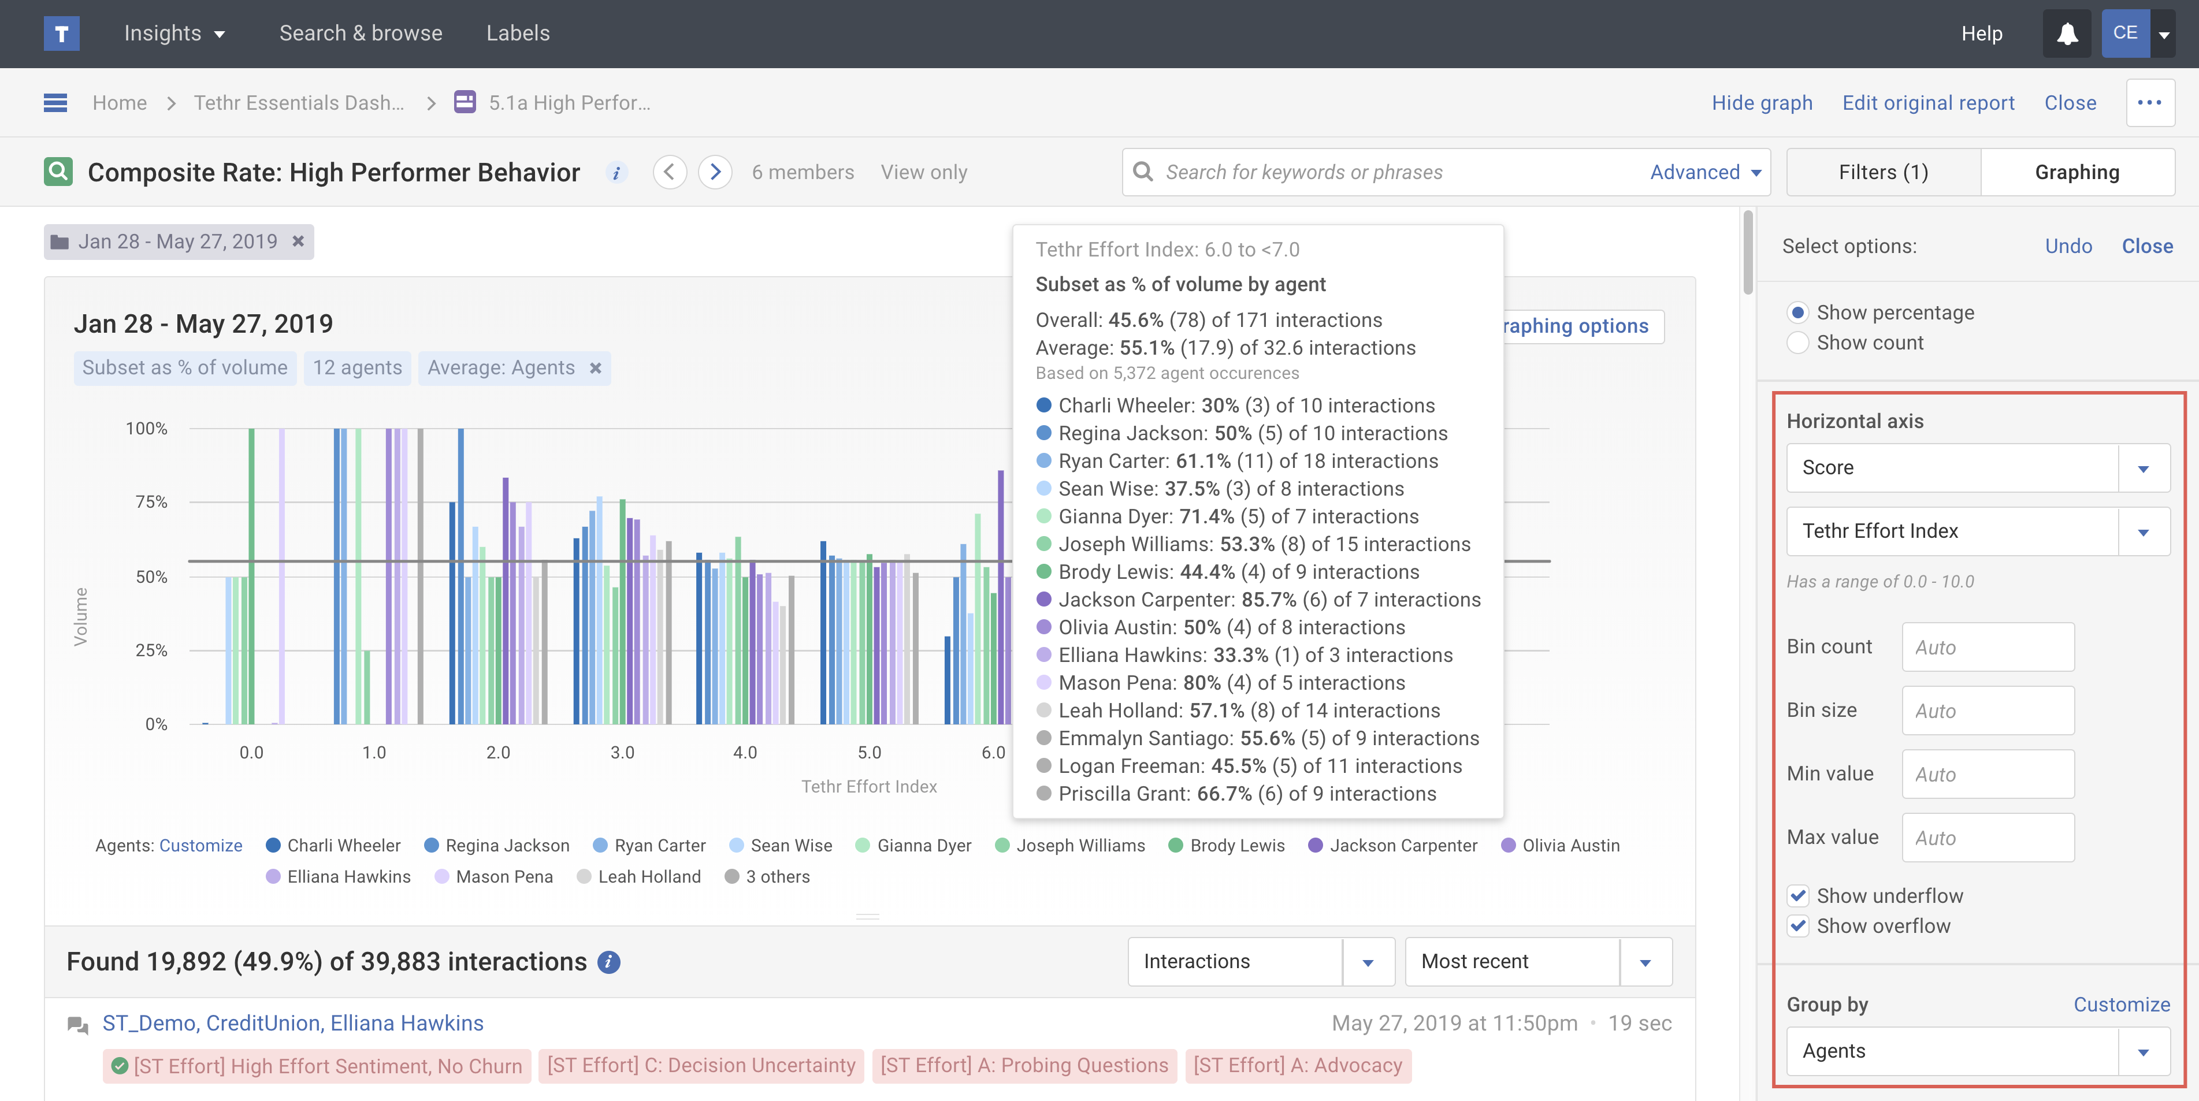Click Edit original report link
The height and width of the screenshot is (1101, 2199).
point(1927,102)
